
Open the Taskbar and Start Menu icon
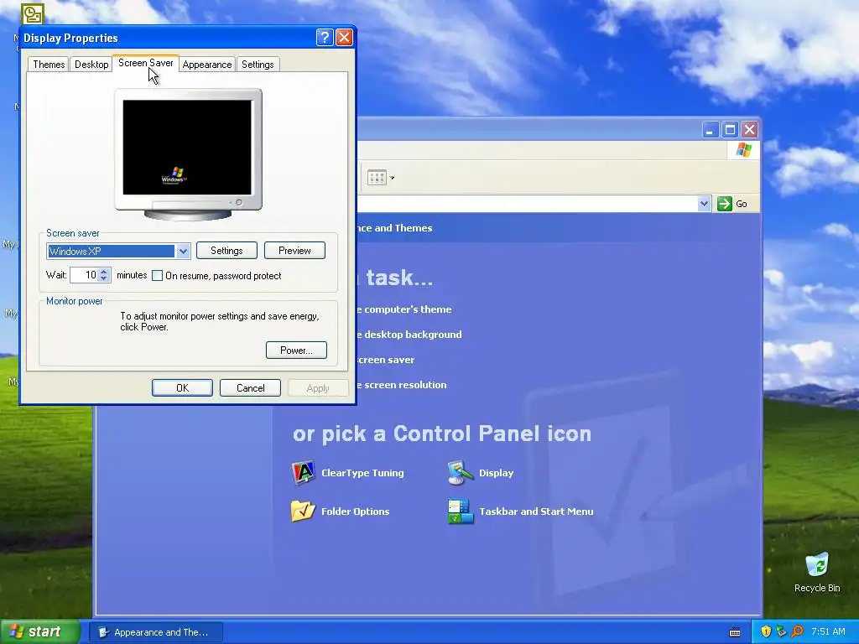(461, 511)
